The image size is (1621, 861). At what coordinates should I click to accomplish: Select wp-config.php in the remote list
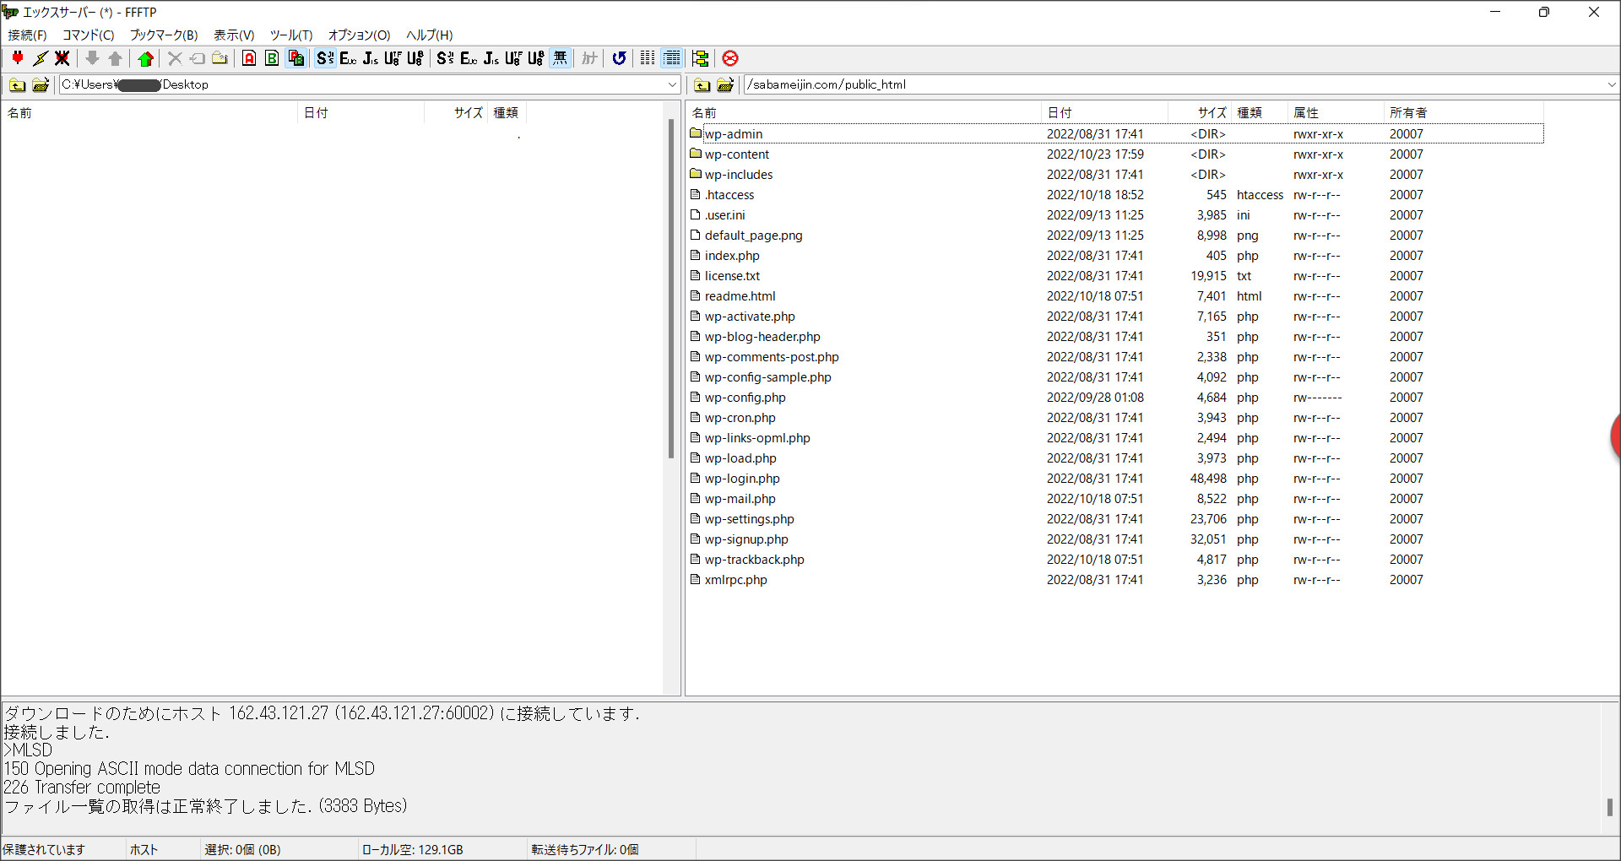pyautogui.click(x=745, y=398)
